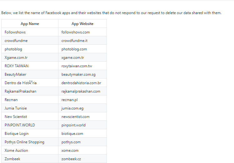Image resolution: width=234 pixels, height=163 pixels.
Task: Click the biotique.com entry
Action: [x=82, y=134]
